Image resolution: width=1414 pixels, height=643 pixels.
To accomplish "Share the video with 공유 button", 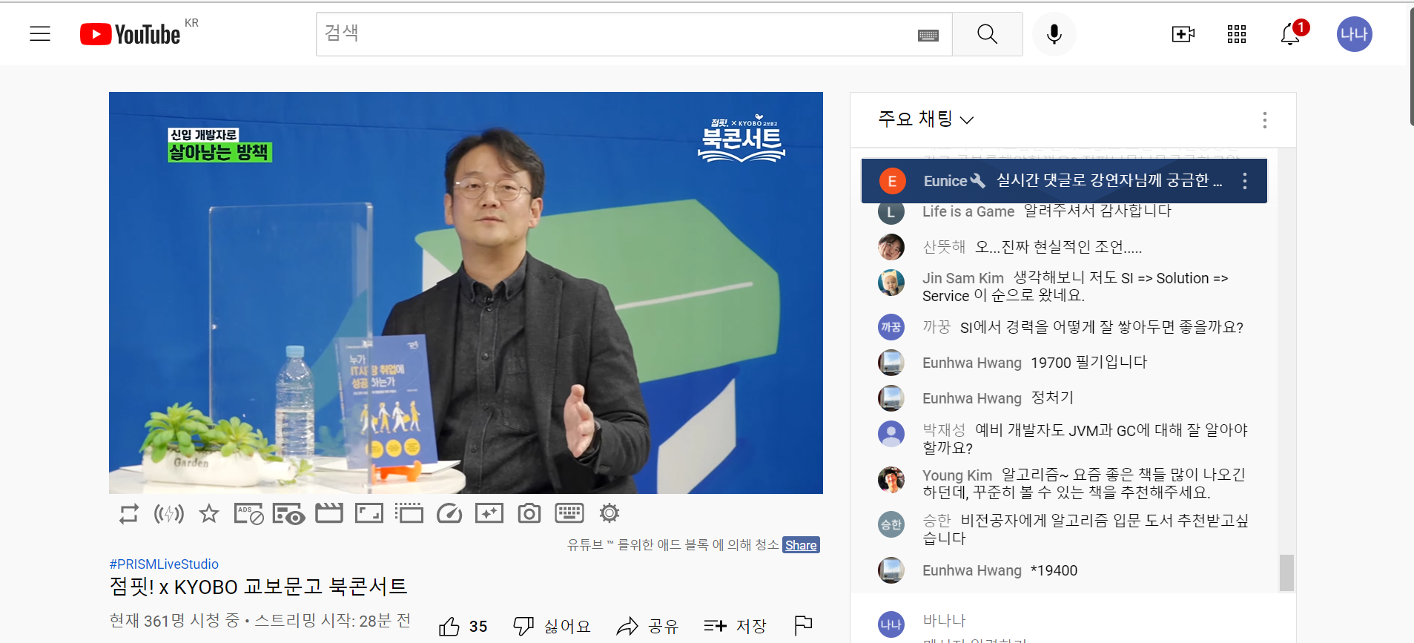I will (x=647, y=627).
